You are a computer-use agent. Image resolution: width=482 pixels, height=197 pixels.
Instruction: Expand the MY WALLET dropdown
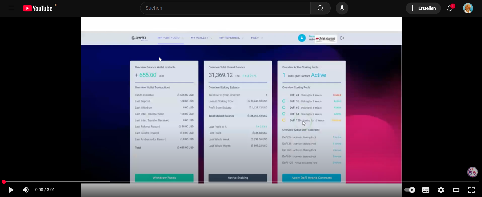[201, 38]
